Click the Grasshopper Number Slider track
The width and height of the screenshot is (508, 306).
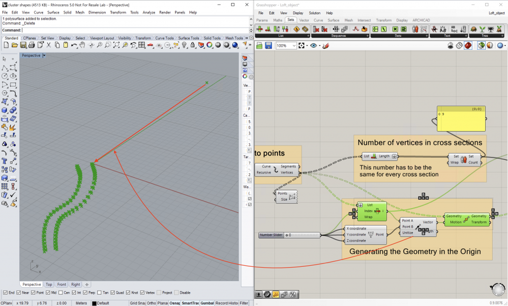pyautogui.click(x=304, y=235)
